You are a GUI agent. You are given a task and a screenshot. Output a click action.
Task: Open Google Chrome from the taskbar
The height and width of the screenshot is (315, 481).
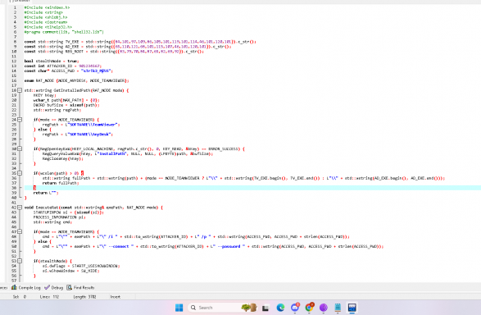(309, 308)
